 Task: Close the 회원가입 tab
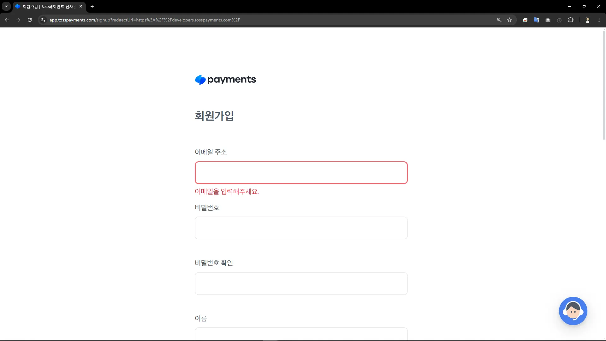pyautogui.click(x=81, y=6)
